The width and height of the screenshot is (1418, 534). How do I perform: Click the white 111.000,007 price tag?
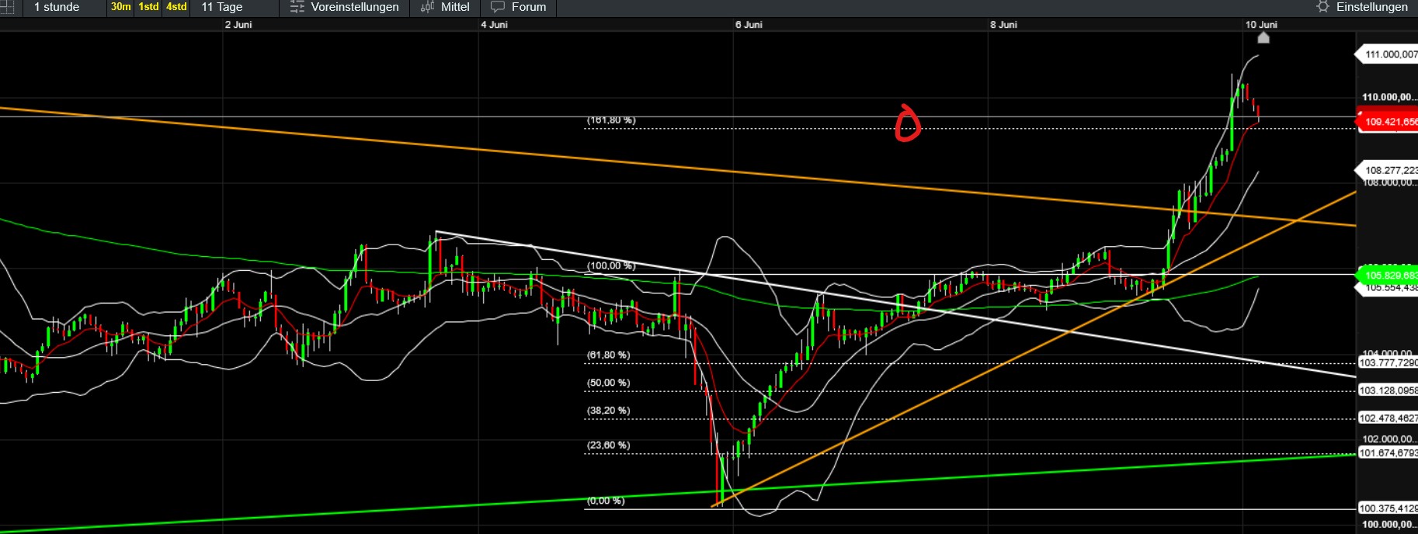(1388, 54)
